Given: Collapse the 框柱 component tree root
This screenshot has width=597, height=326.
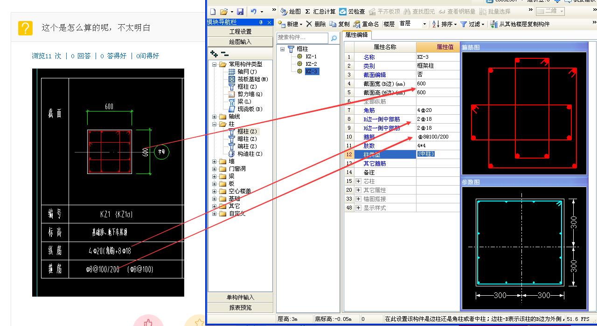Looking at the screenshot, I should pos(283,49).
